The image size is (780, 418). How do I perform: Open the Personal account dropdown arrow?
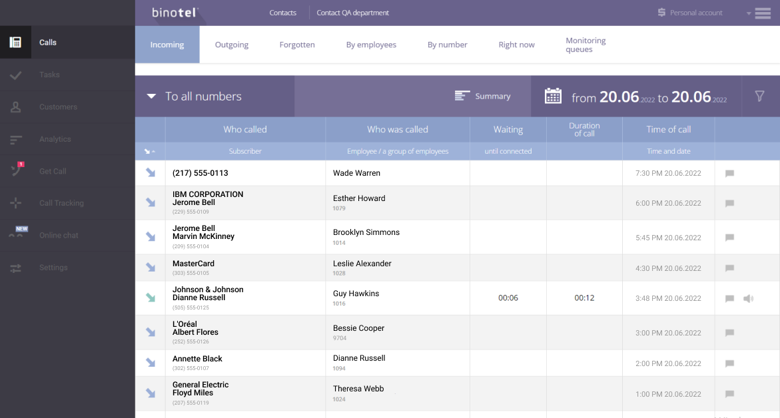click(x=748, y=13)
